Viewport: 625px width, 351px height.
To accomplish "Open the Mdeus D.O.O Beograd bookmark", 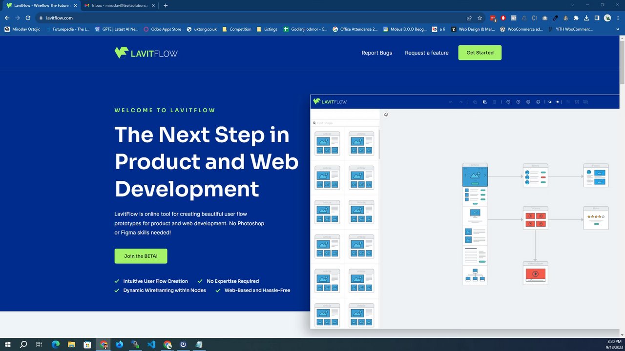I will [405, 29].
